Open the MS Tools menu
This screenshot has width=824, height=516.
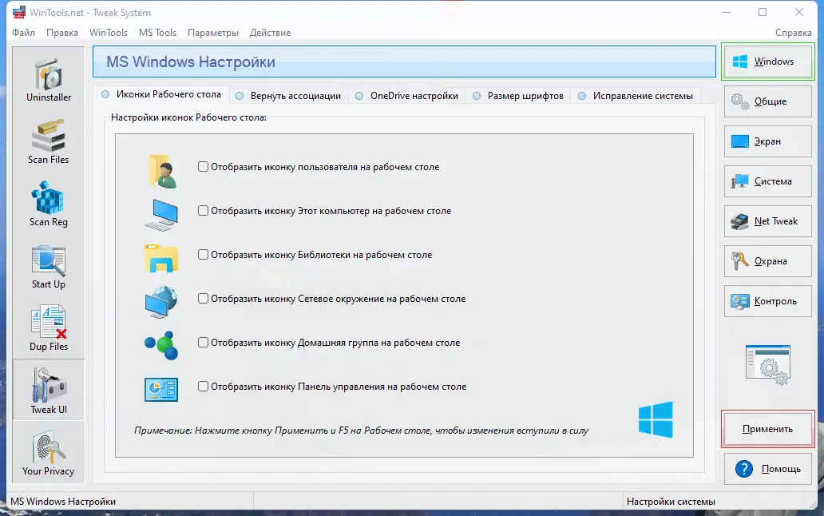tap(157, 33)
